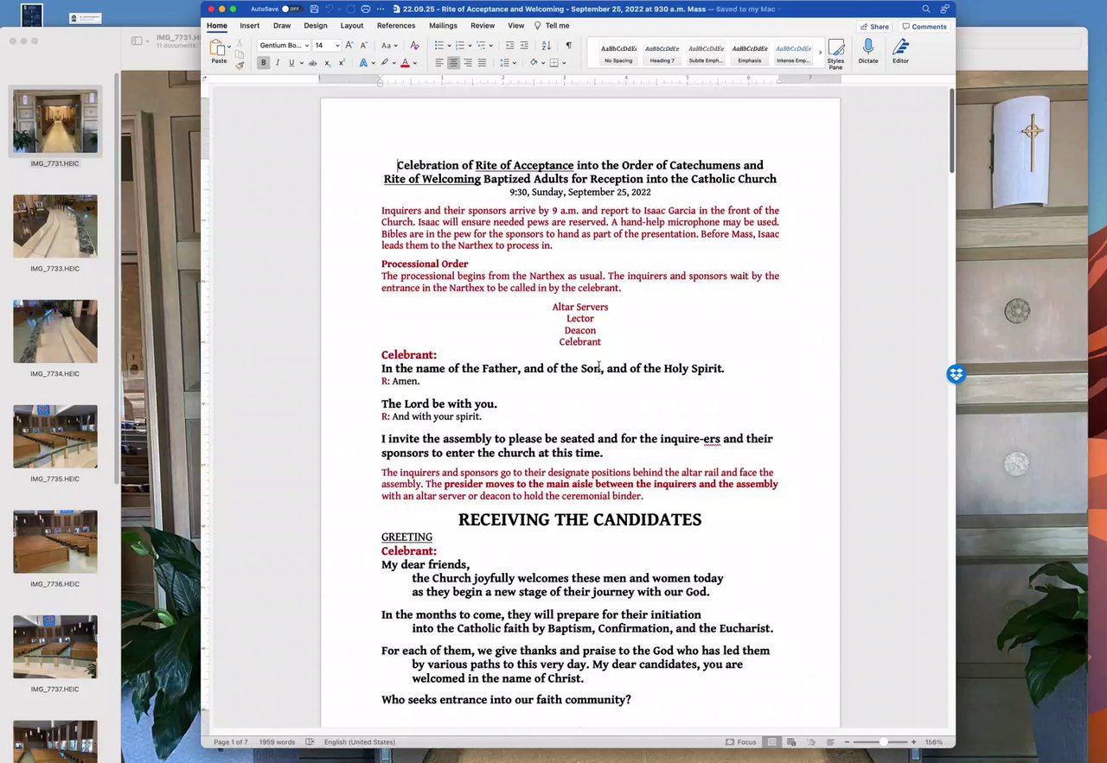This screenshot has height=763, width=1107.
Task: Open the Editor tool
Action: tap(900, 51)
